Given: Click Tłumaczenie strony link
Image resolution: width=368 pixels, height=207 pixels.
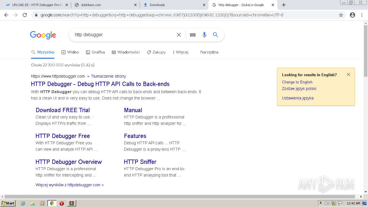Looking at the screenshot, I should click(x=108, y=76).
